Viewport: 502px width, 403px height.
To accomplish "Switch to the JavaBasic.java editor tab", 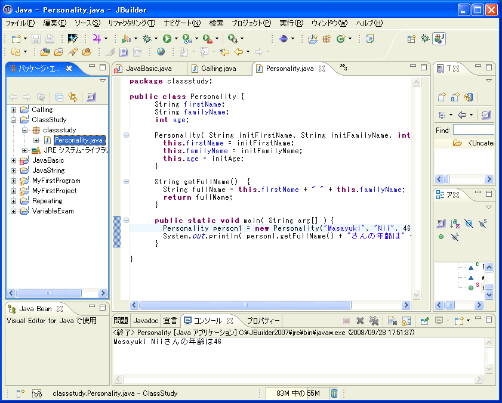I will tap(148, 69).
